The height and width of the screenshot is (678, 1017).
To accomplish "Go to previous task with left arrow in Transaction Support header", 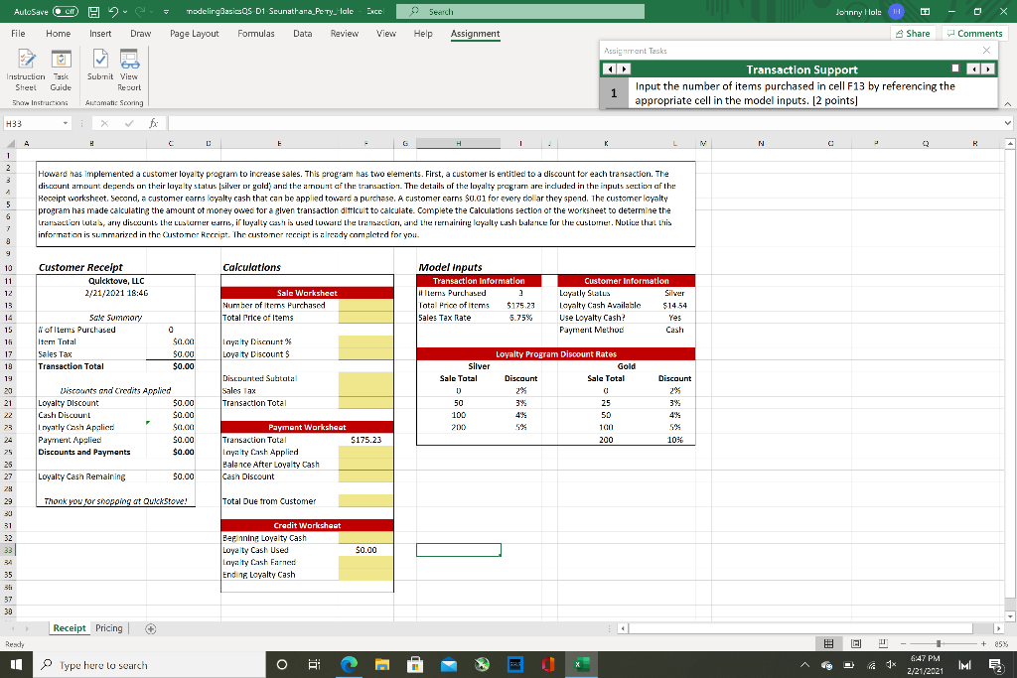I will (609, 68).
